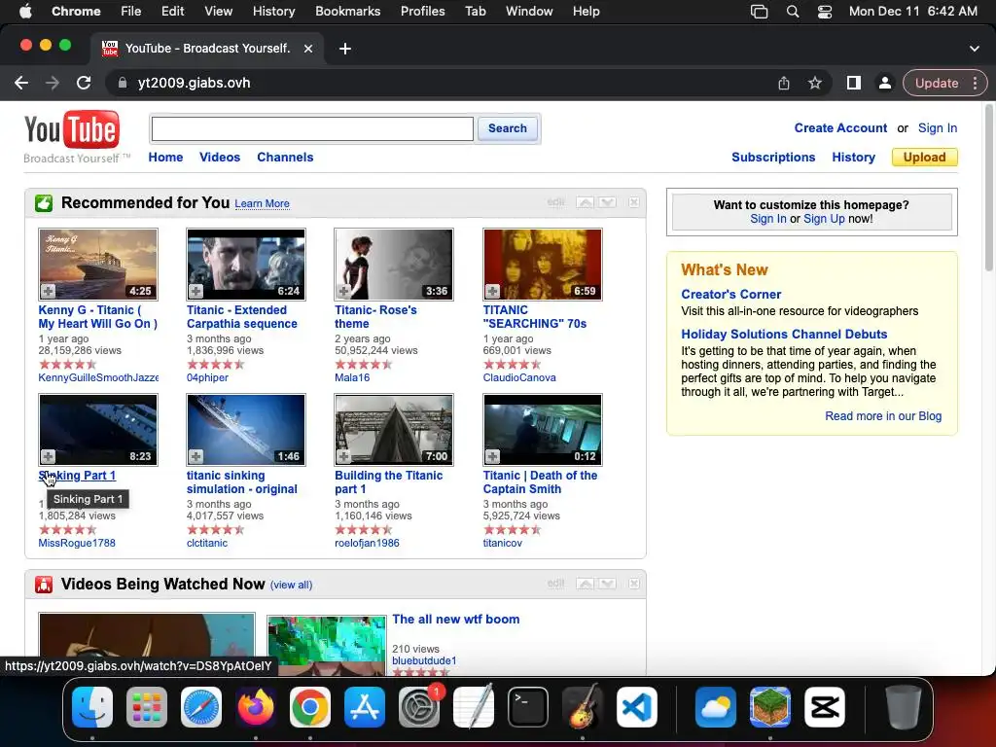This screenshot has width=996, height=747.
Task: Close the Recommended for You module
Action: pos(634,202)
